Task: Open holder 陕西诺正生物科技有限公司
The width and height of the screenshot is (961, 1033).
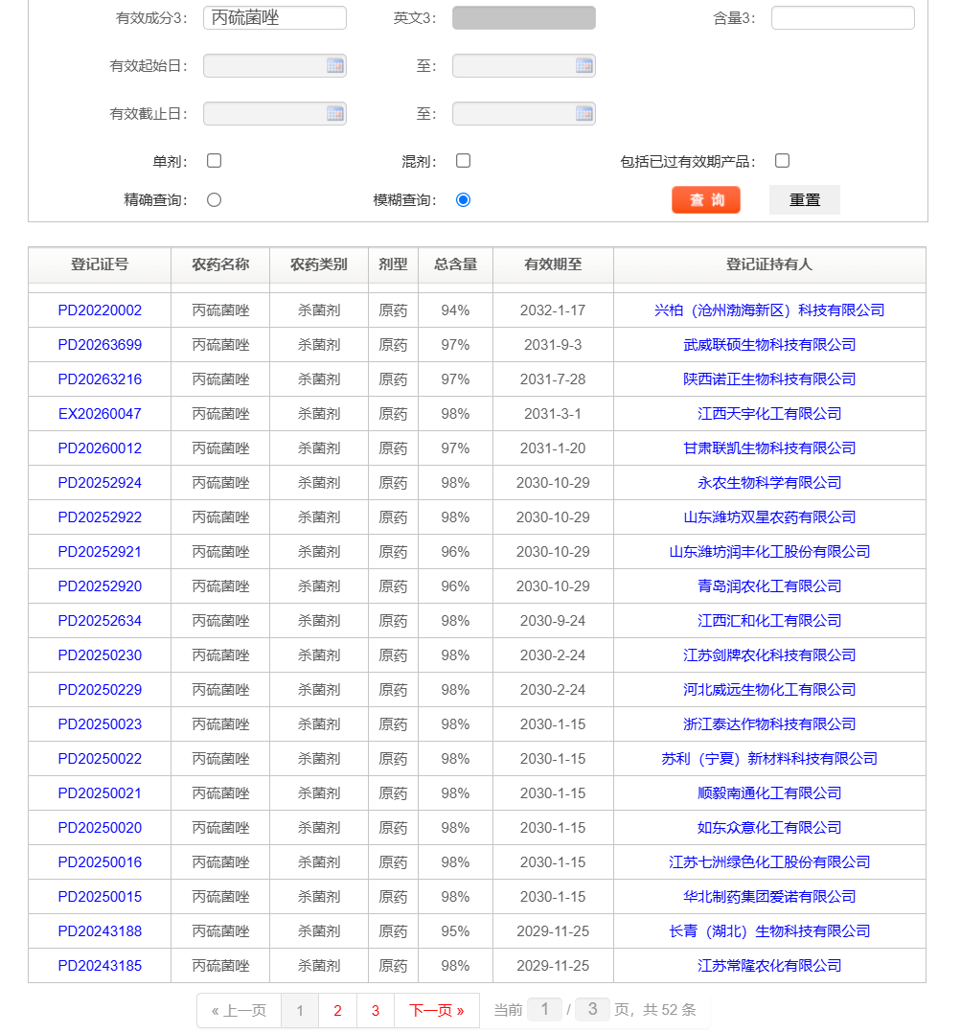Action: [x=769, y=379]
